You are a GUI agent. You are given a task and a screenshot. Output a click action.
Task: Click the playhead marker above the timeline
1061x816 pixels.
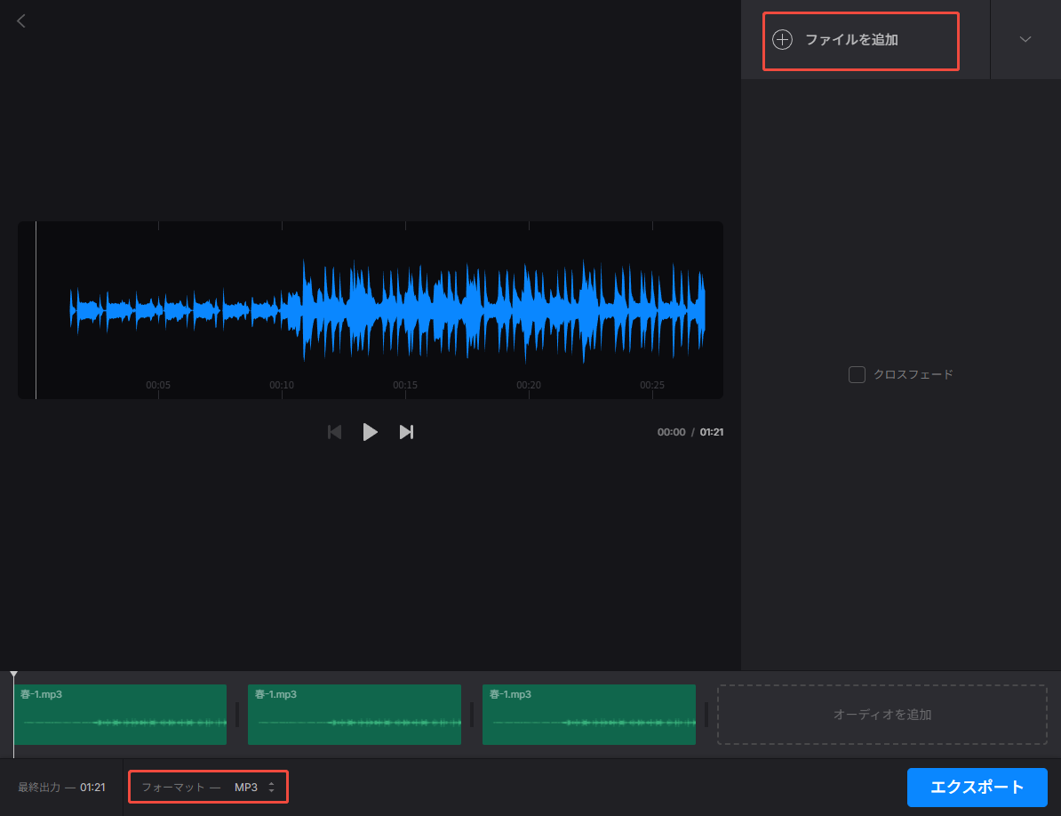pyautogui.click(x=13, y=676)
